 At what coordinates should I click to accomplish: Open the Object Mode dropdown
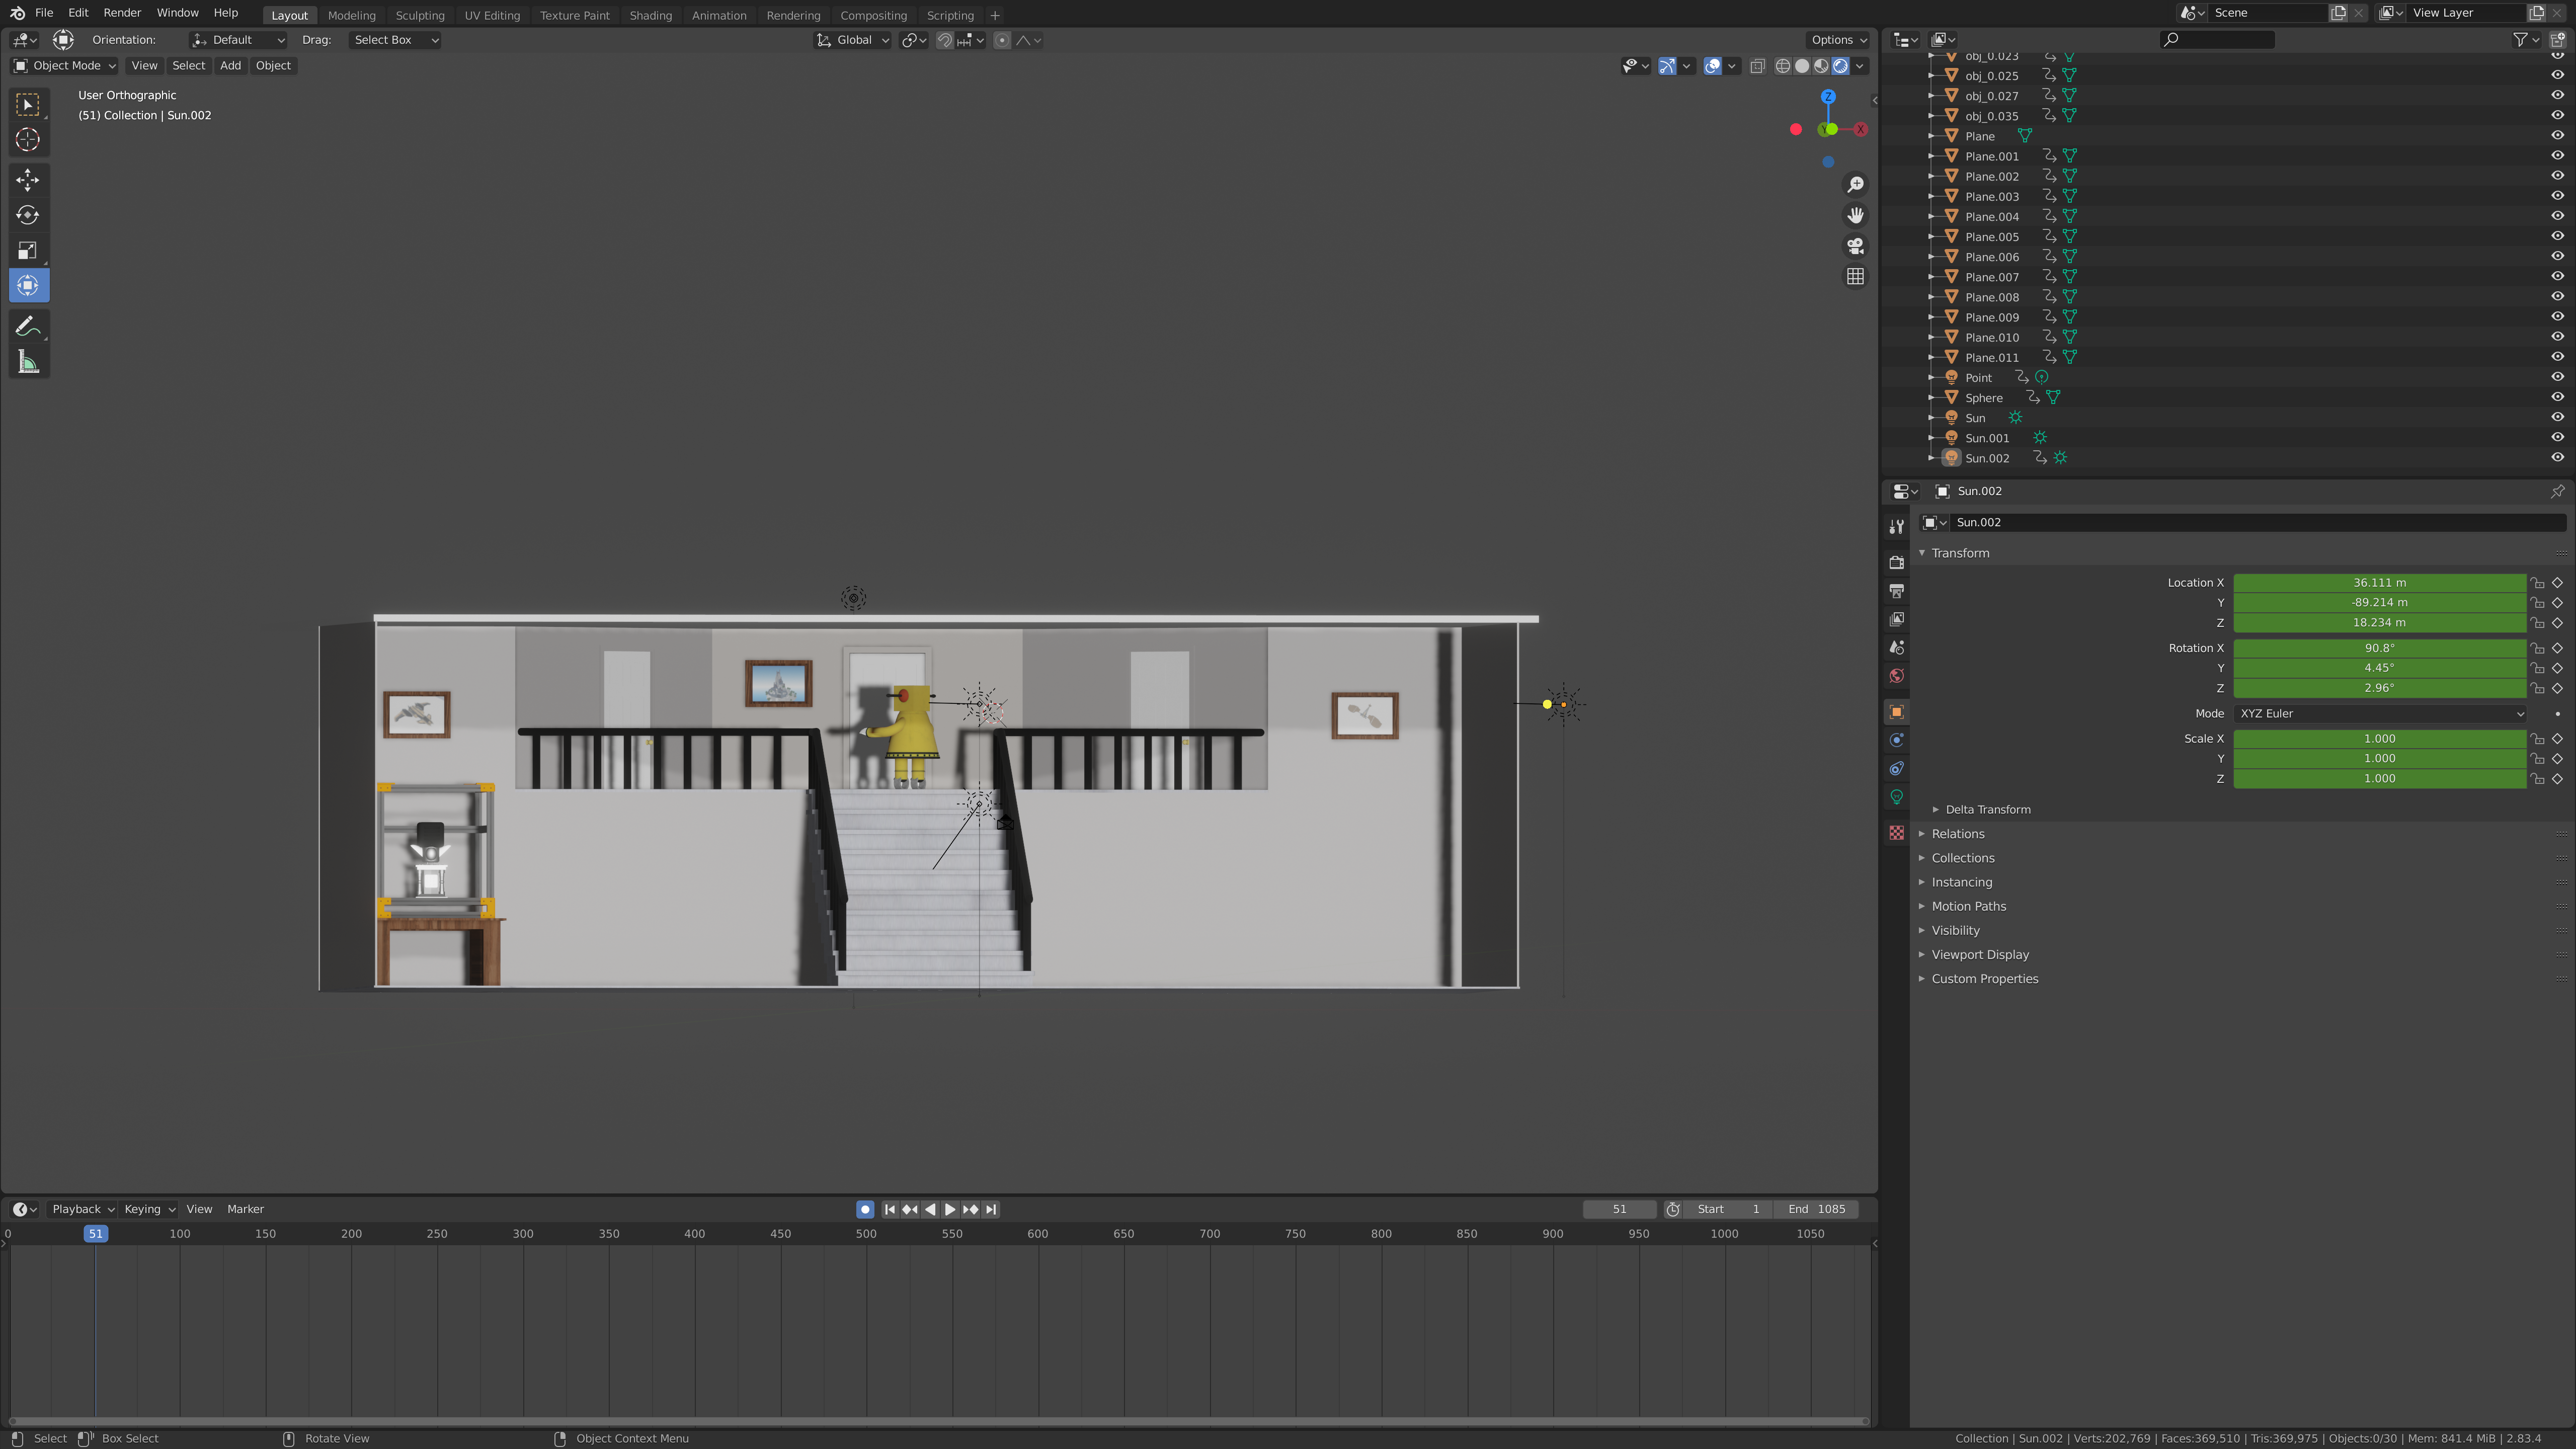(x=65, y=66)
